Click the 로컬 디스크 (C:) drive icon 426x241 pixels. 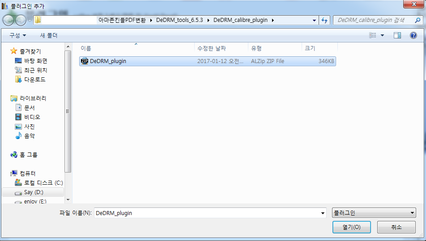coord(18,182)
